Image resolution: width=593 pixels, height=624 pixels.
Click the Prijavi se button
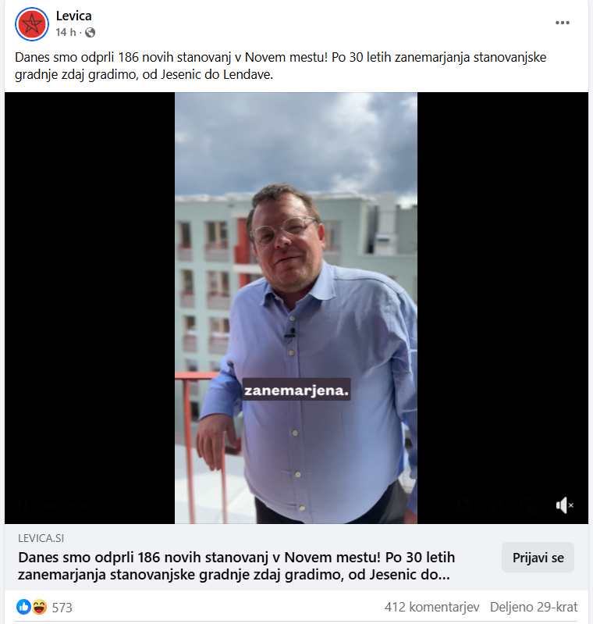[538, 558]
